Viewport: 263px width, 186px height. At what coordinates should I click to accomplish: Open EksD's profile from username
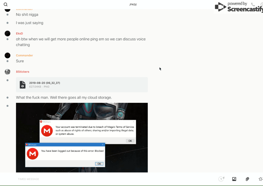click(x=19, y=33)
